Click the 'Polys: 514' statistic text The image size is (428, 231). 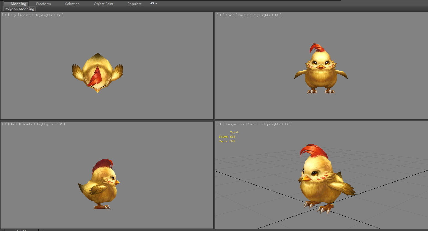coord(227,137)
